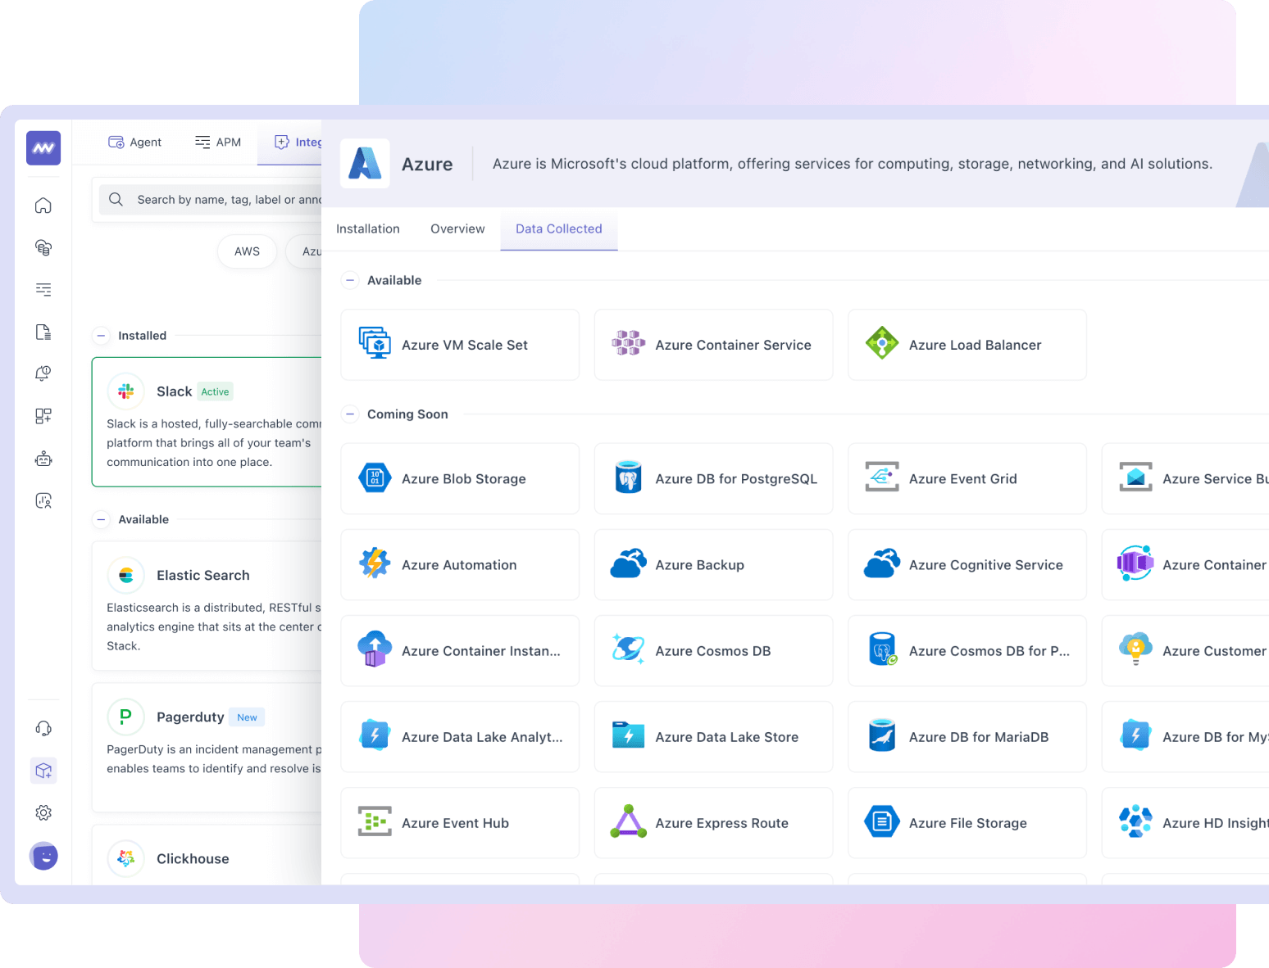Open the dashboard builder icon in sidebar
The image size is (1269, 968).
click(x=43, y=416)
